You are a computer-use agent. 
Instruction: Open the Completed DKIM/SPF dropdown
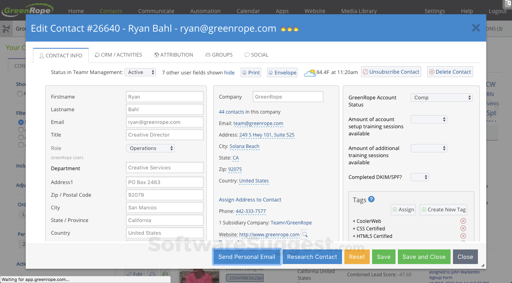coord(420,177)
